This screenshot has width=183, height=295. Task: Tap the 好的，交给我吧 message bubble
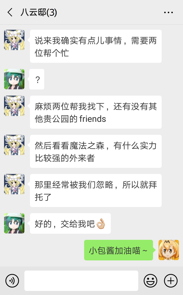tap(70, 224)
